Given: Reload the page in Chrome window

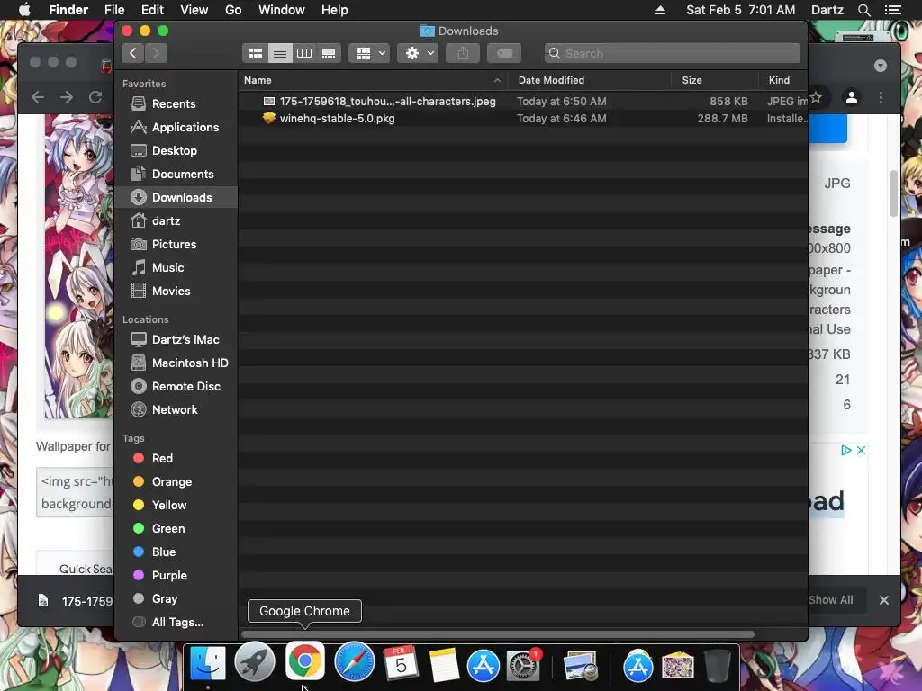Looking at the screenshot, I should (x=95, y=97).
